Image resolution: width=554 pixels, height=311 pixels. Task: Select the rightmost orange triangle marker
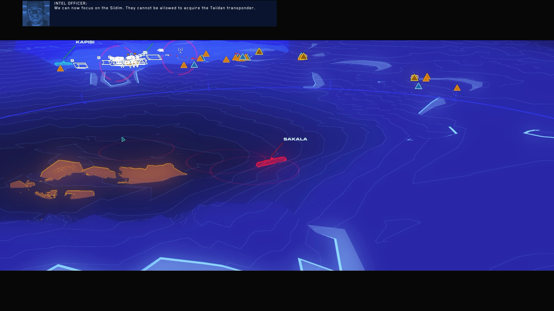[x=457, y=88]
